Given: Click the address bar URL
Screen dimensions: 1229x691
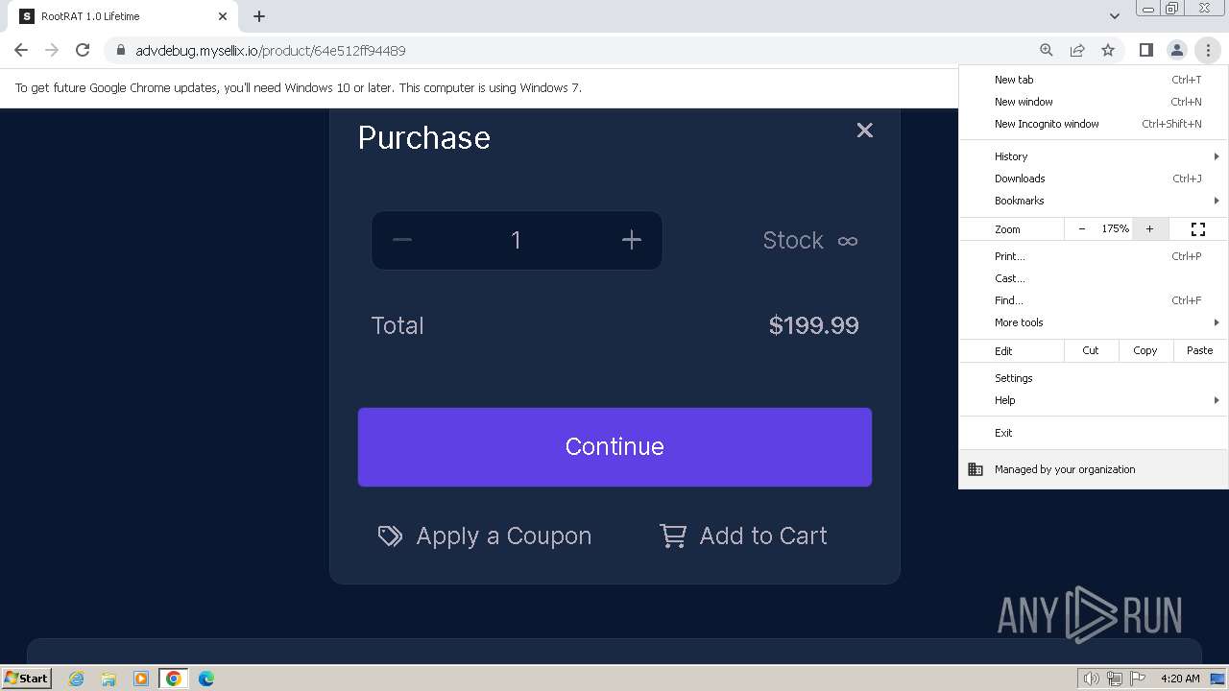Looking at the screenshot, I should pos(271,51).
